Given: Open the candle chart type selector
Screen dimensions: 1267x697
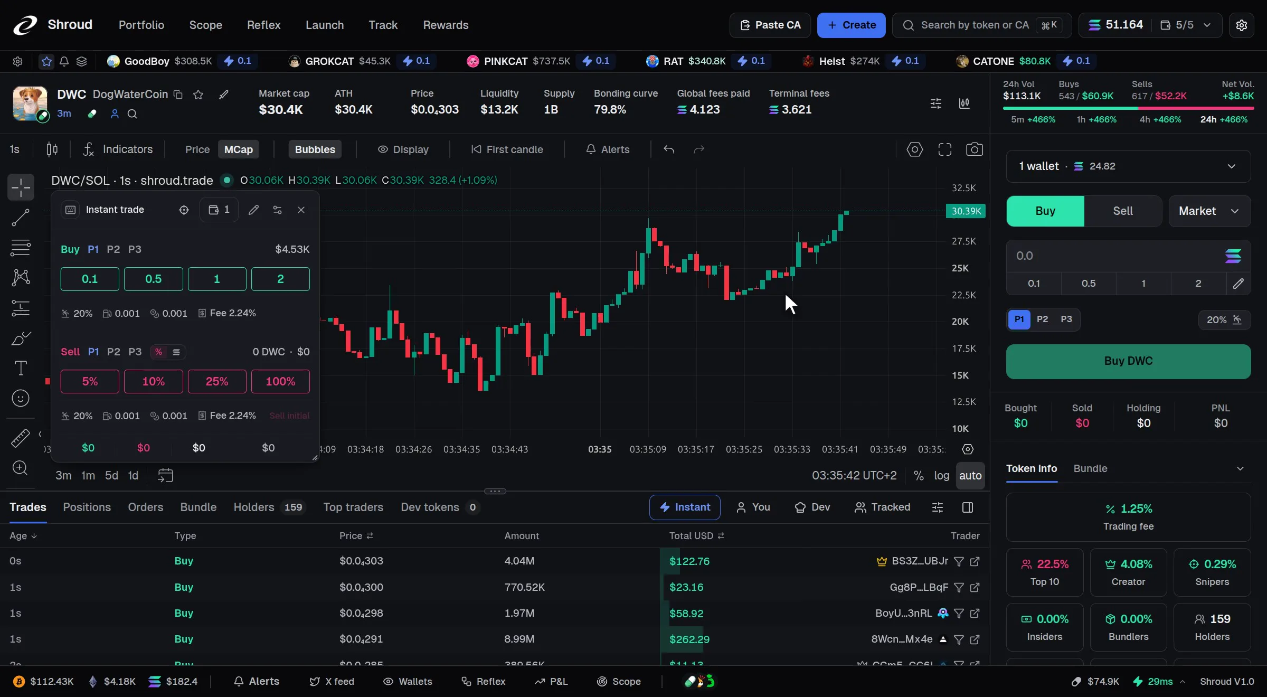Looking at the screenshot, I should (x=52, y=149).
